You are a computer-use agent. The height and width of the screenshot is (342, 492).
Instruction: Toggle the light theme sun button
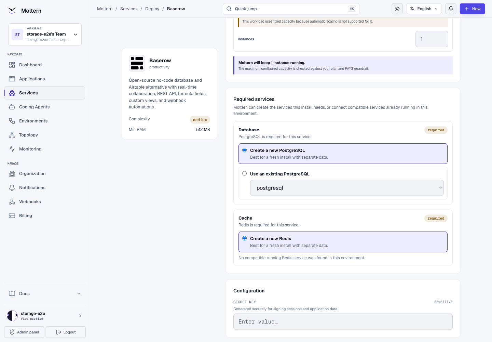(397, 9)
